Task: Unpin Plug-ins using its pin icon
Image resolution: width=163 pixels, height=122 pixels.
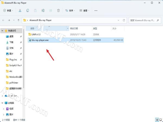Action: (21, 60)
